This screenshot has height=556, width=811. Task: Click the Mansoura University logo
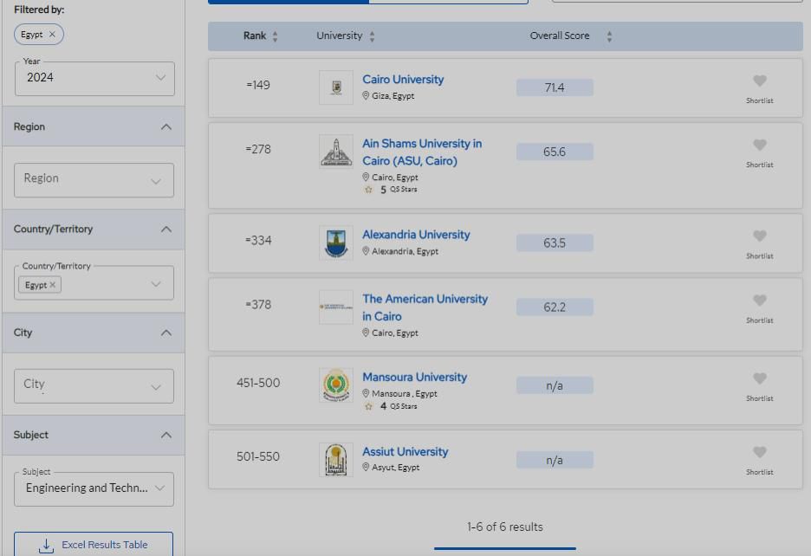click(336, 385)
